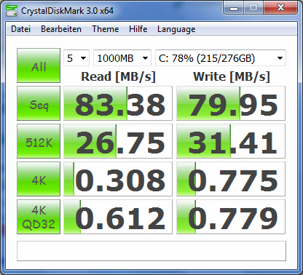Start the 512K random test
The height and width of the screenshot is (275, 303).
(39, 141)
